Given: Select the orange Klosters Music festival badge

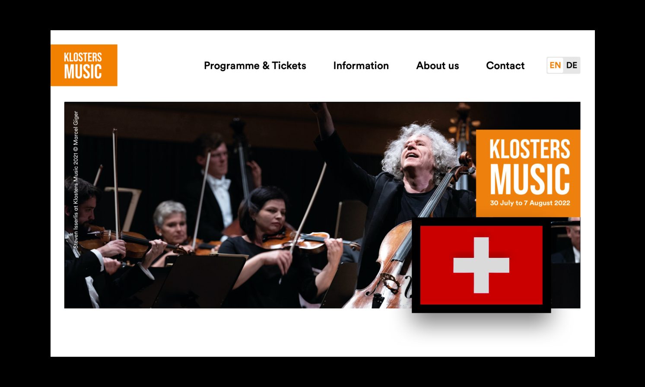Looking at the screenshot, I should pyautogui.click(x=528, y=173).
